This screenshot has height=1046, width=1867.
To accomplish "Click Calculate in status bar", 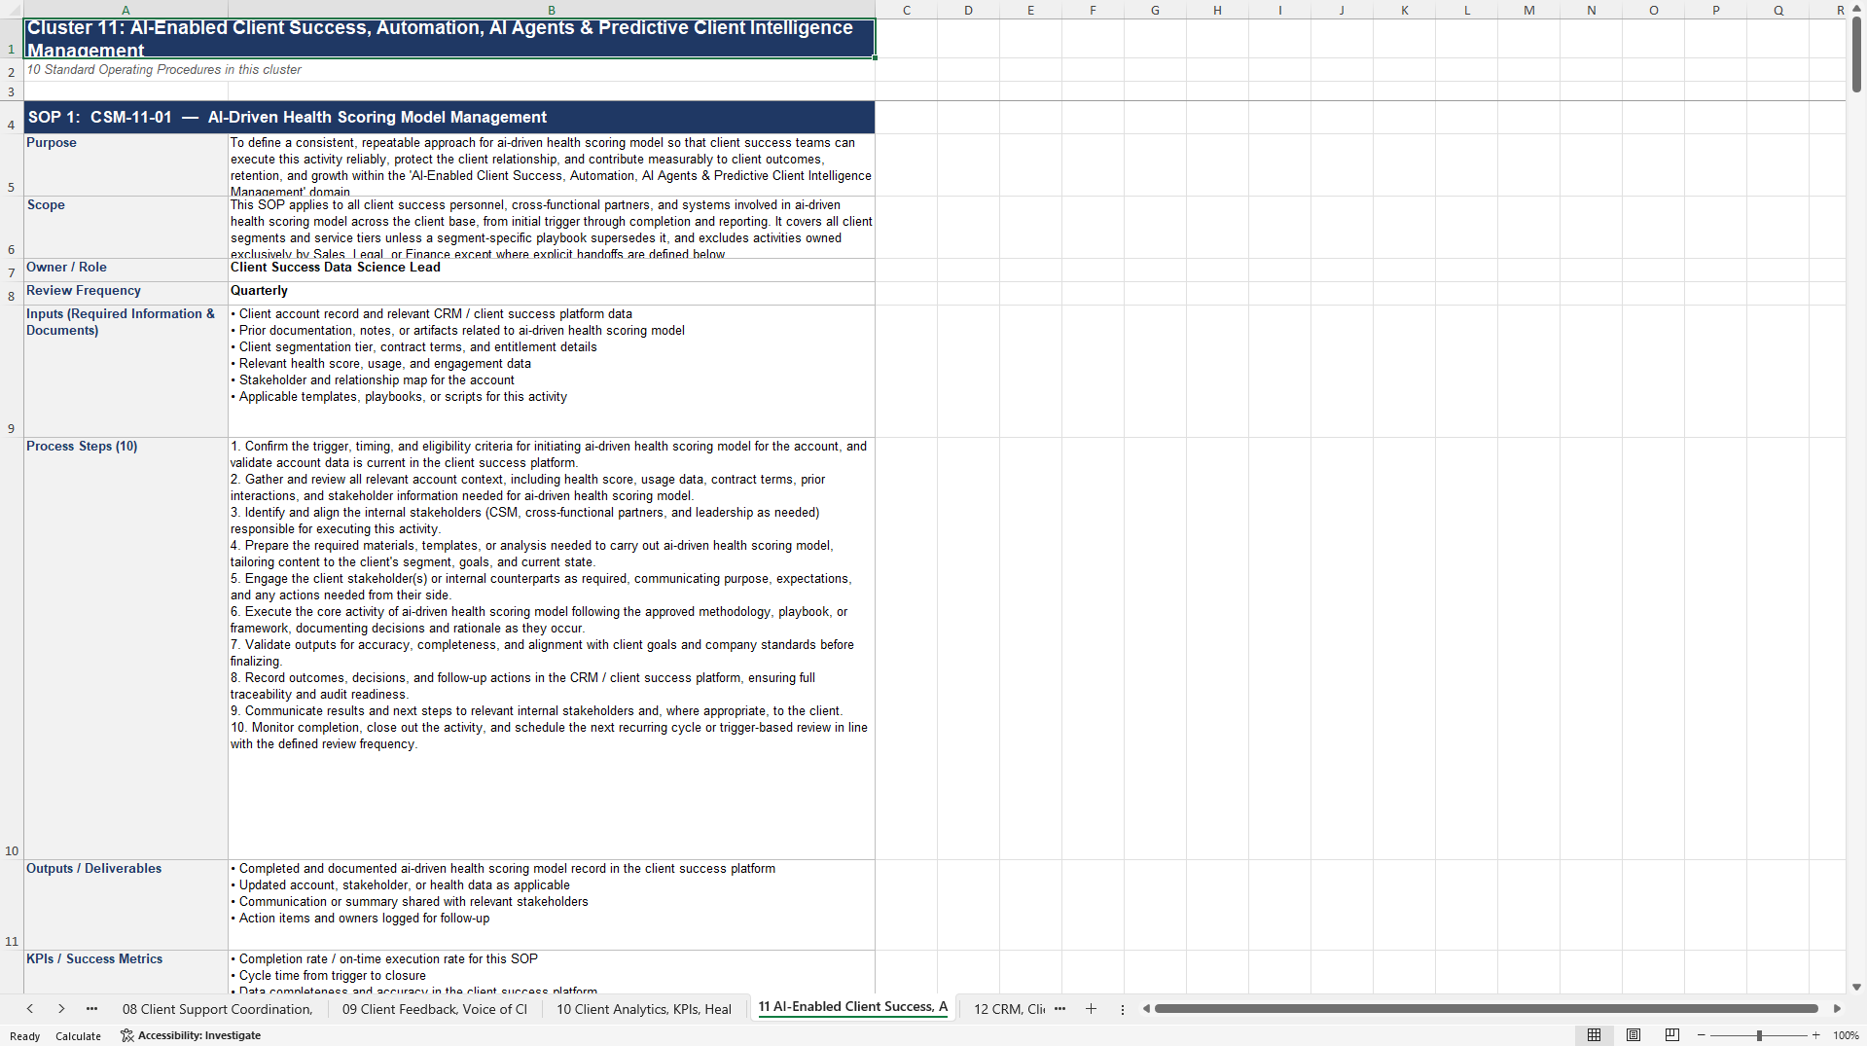I will pos(78,1036).
